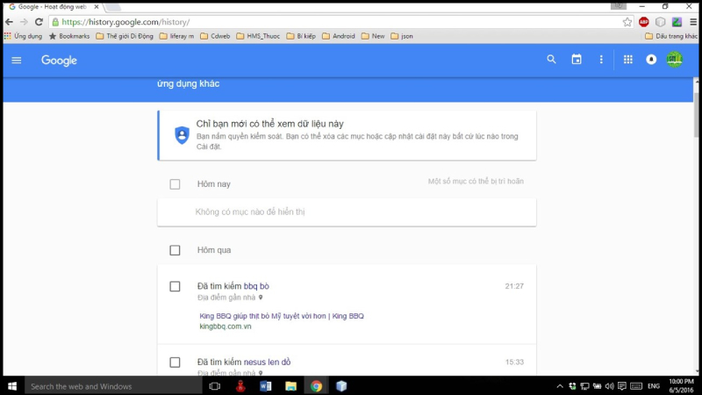Open json bookmark folder

click(402, 36)
